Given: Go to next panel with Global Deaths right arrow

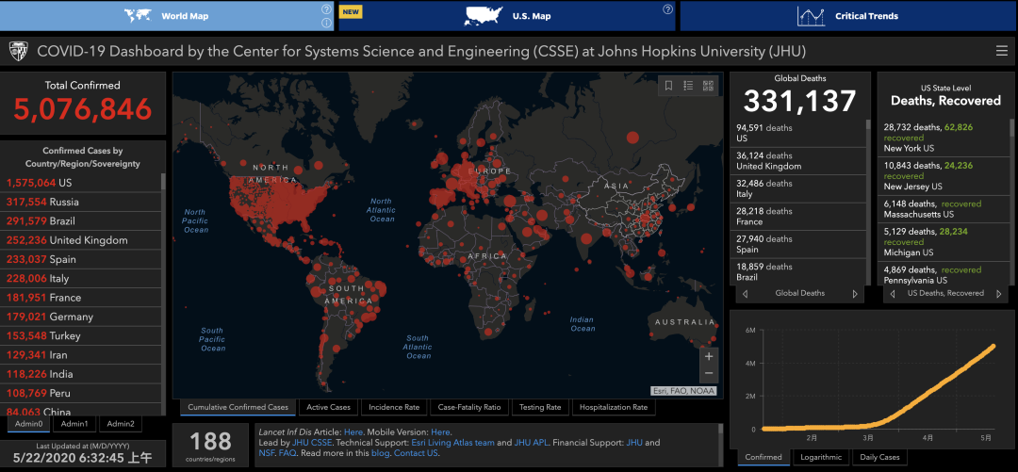Looking at the screenshot, I should (x=855, y=293).
